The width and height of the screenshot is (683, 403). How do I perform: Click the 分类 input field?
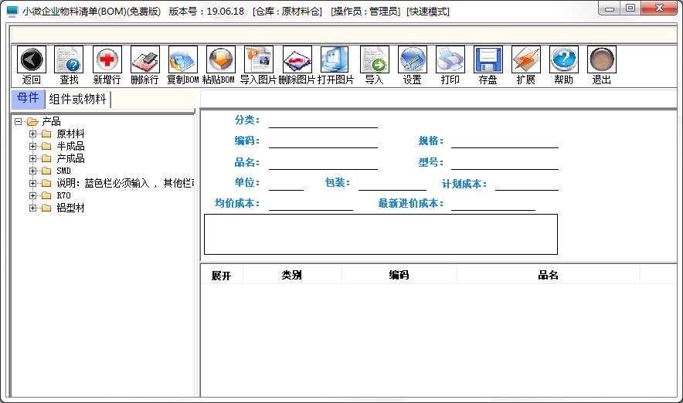[323, 121]
